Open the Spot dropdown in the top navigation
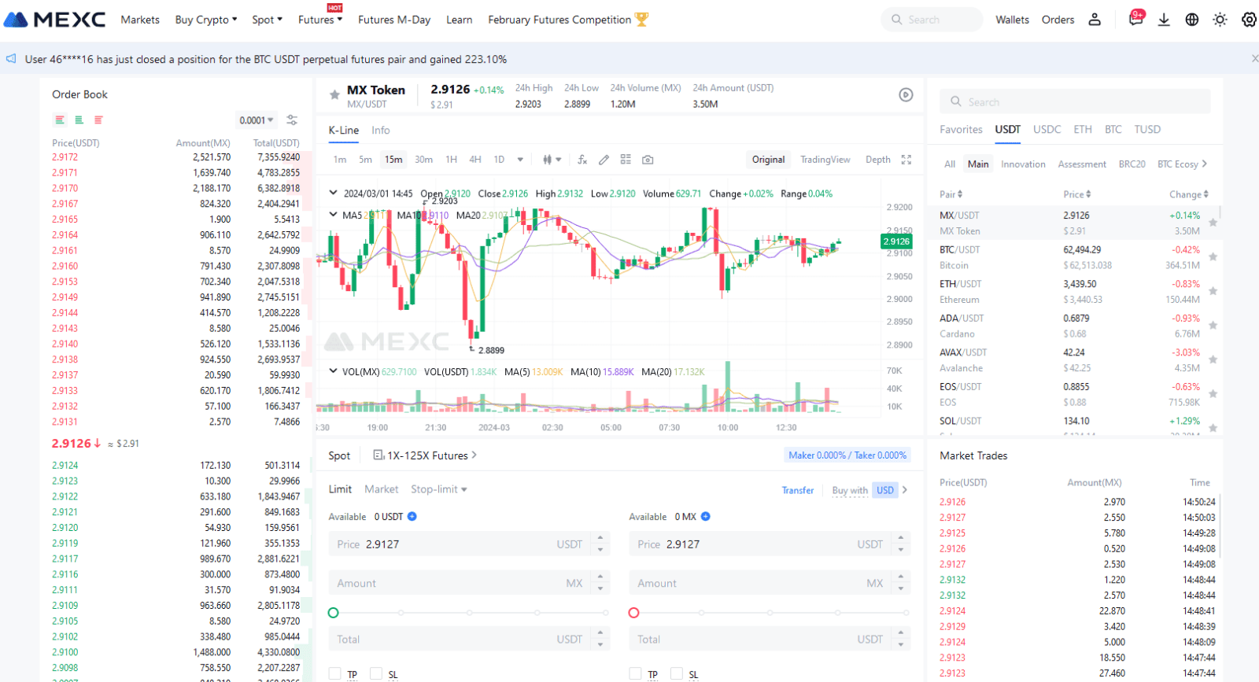 [268, 20]
